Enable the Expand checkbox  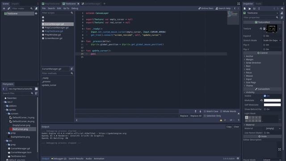[x=264, y=36]
